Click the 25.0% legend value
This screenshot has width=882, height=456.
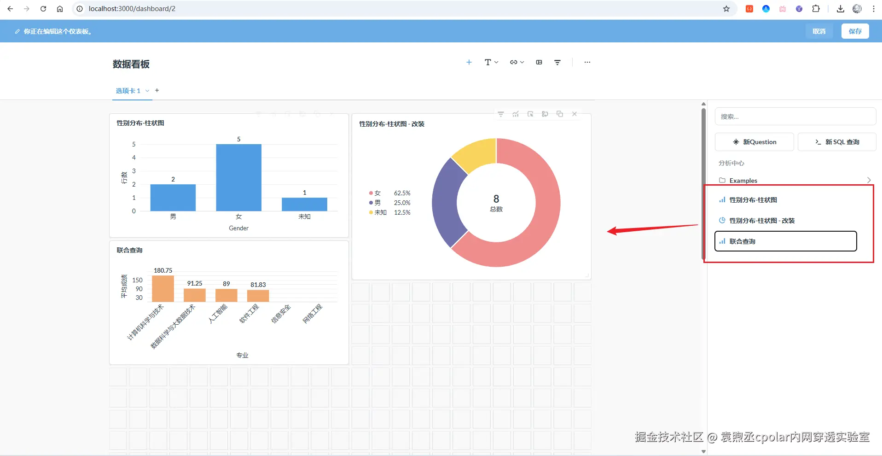tap(402, 203)
